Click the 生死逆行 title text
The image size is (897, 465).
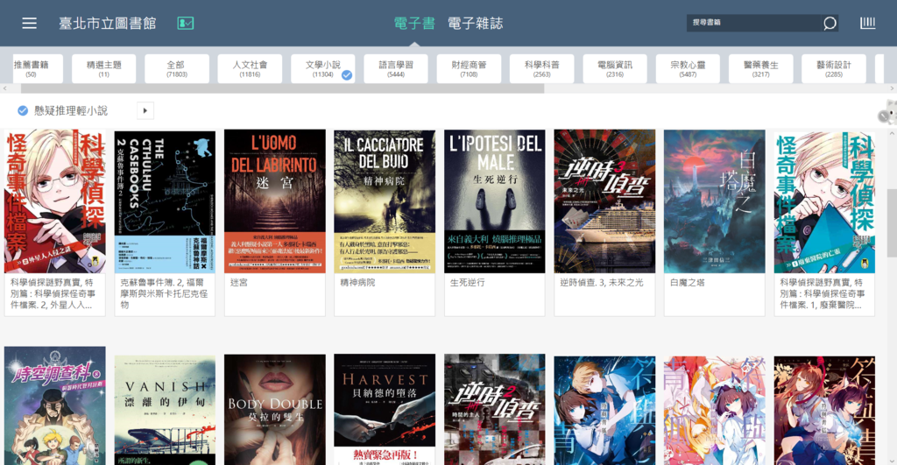pyautogui.click(x=468, y=283)
